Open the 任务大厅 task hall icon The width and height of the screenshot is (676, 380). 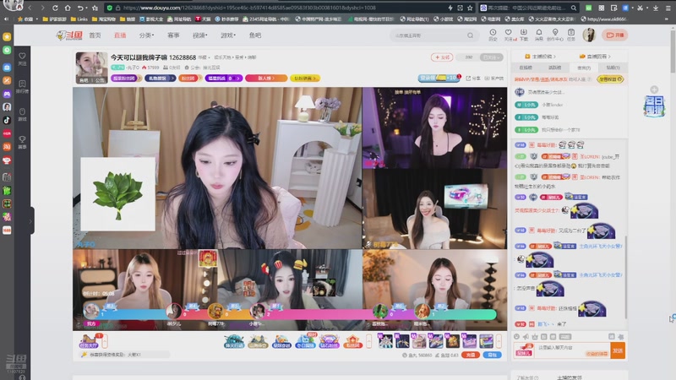(90, 341)
